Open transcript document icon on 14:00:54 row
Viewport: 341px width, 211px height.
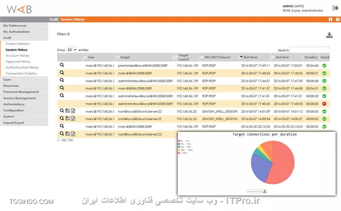click(x=73, y=118)
